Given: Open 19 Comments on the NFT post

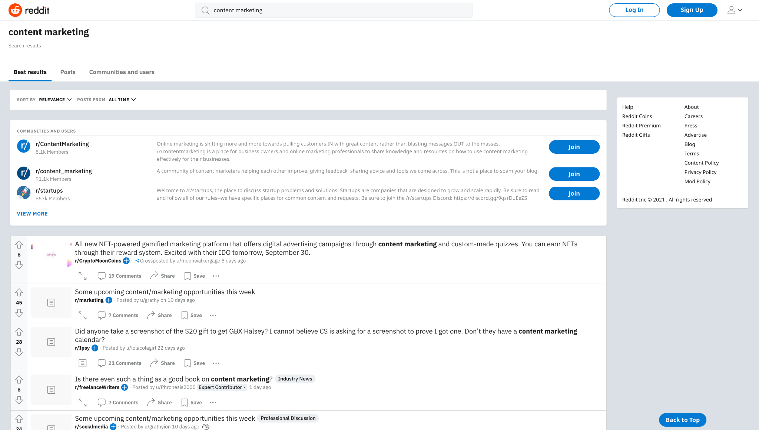Looking at the screenshot, I should tap(119, 276).
